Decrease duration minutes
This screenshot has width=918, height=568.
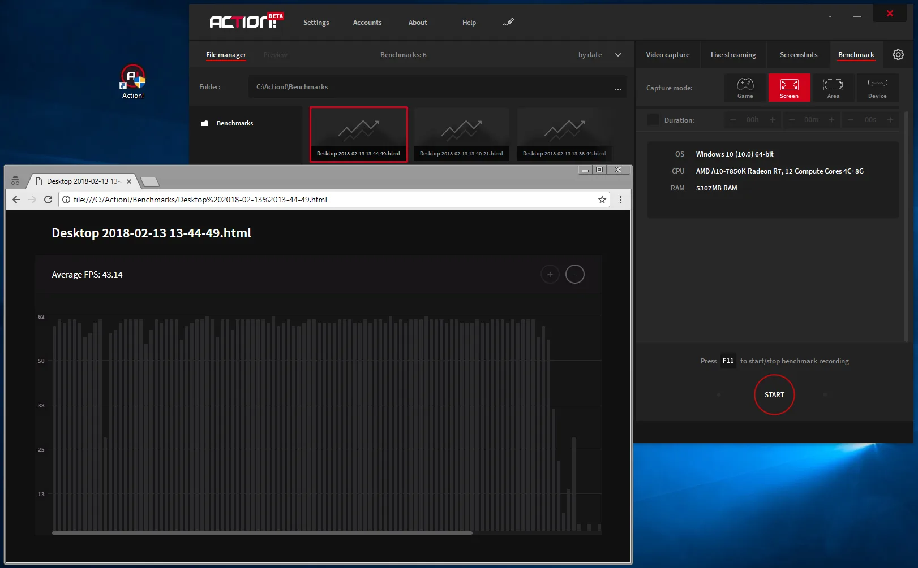coord(792,120)
